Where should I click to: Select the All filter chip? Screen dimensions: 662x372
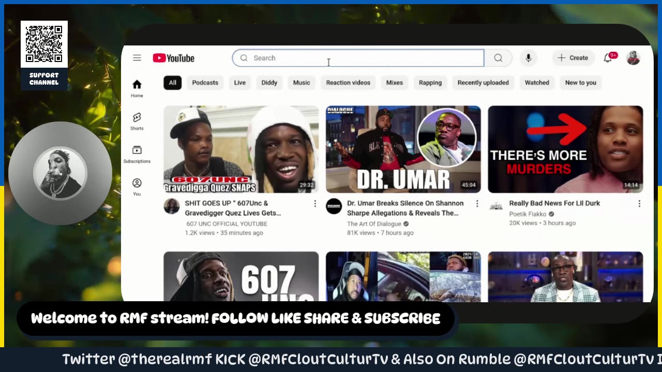pos(172,83)
